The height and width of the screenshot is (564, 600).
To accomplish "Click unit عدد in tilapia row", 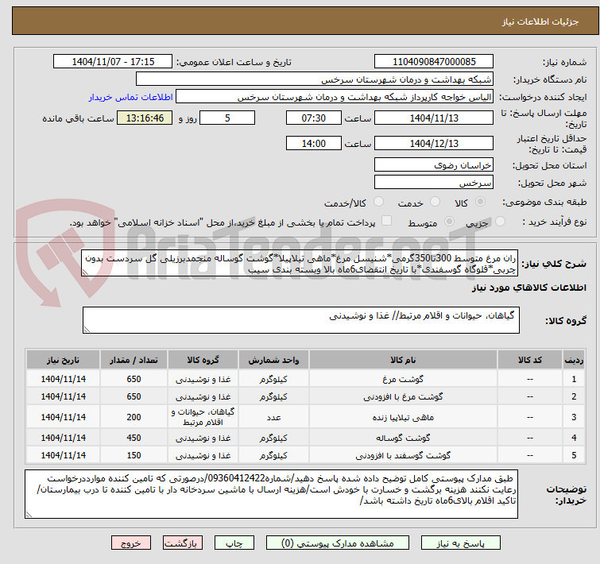I will tap(273, 417).
